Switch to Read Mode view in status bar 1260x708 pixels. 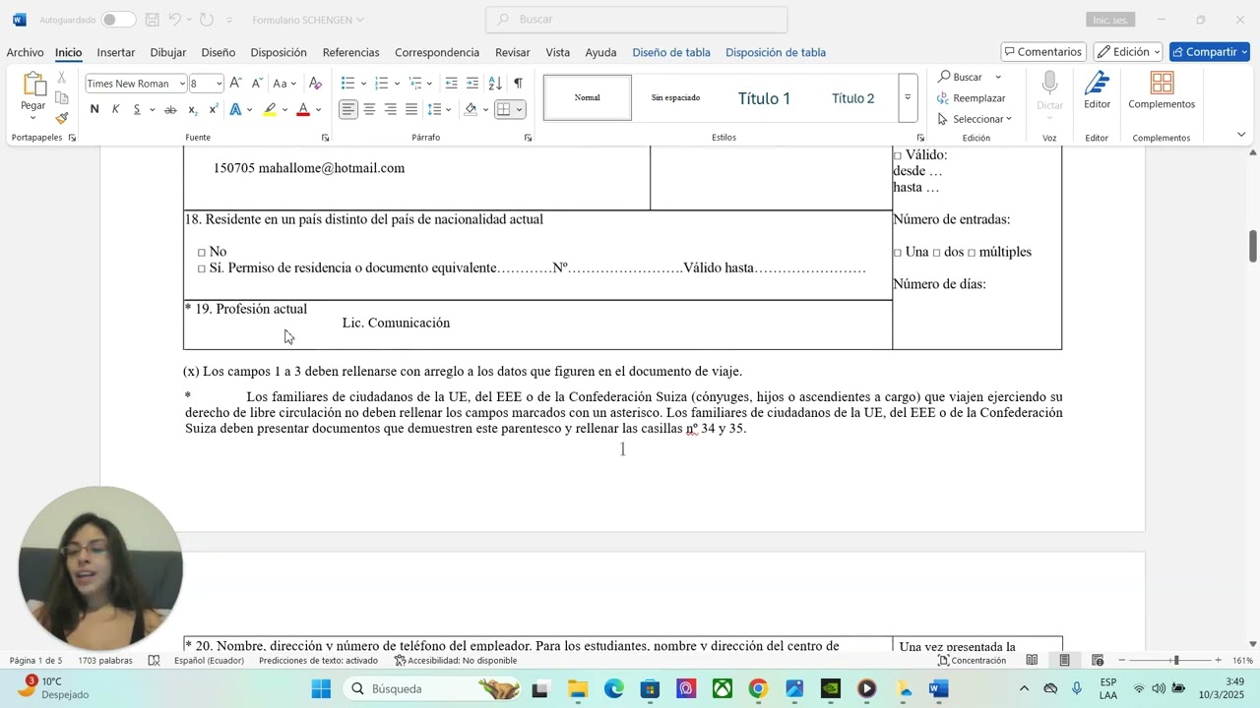pos(1032,660)
